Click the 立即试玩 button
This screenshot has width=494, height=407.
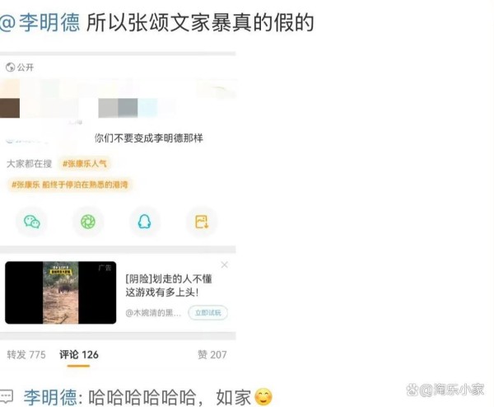point(208,313)
